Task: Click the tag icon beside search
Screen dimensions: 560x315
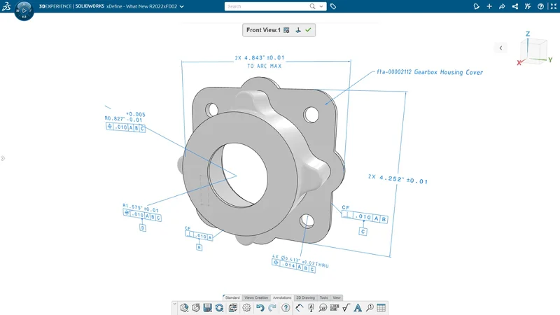Action: (333, 6)
